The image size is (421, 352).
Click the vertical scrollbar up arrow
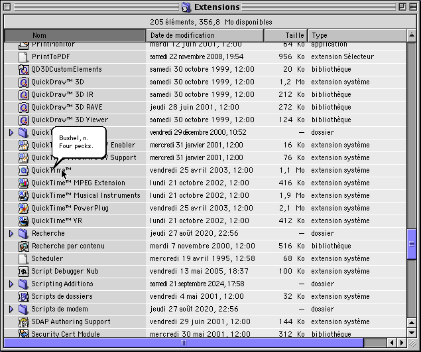[412, 322]
